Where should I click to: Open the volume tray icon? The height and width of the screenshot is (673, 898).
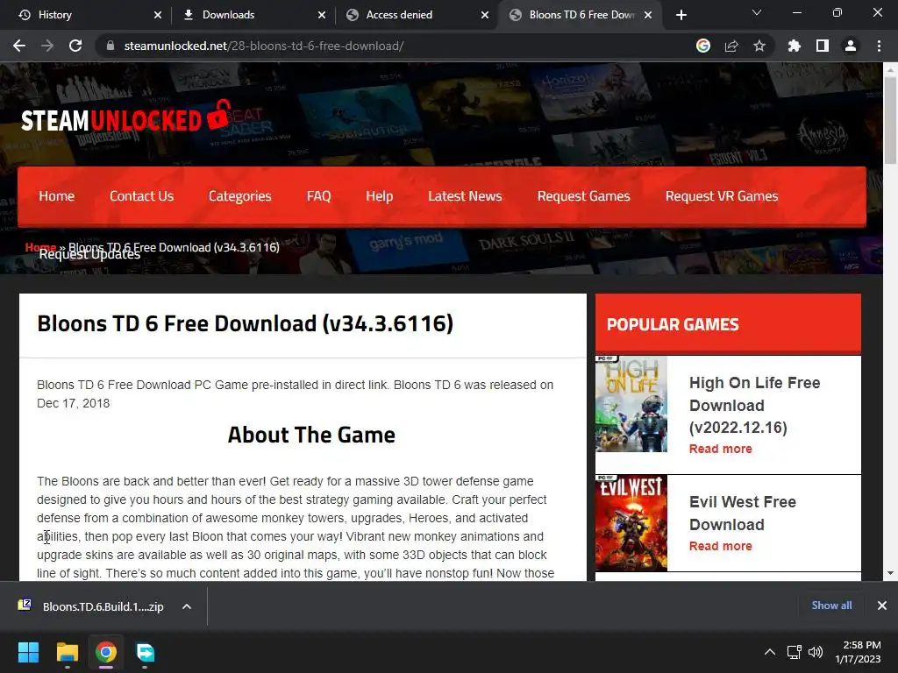(x=816, y=652)
